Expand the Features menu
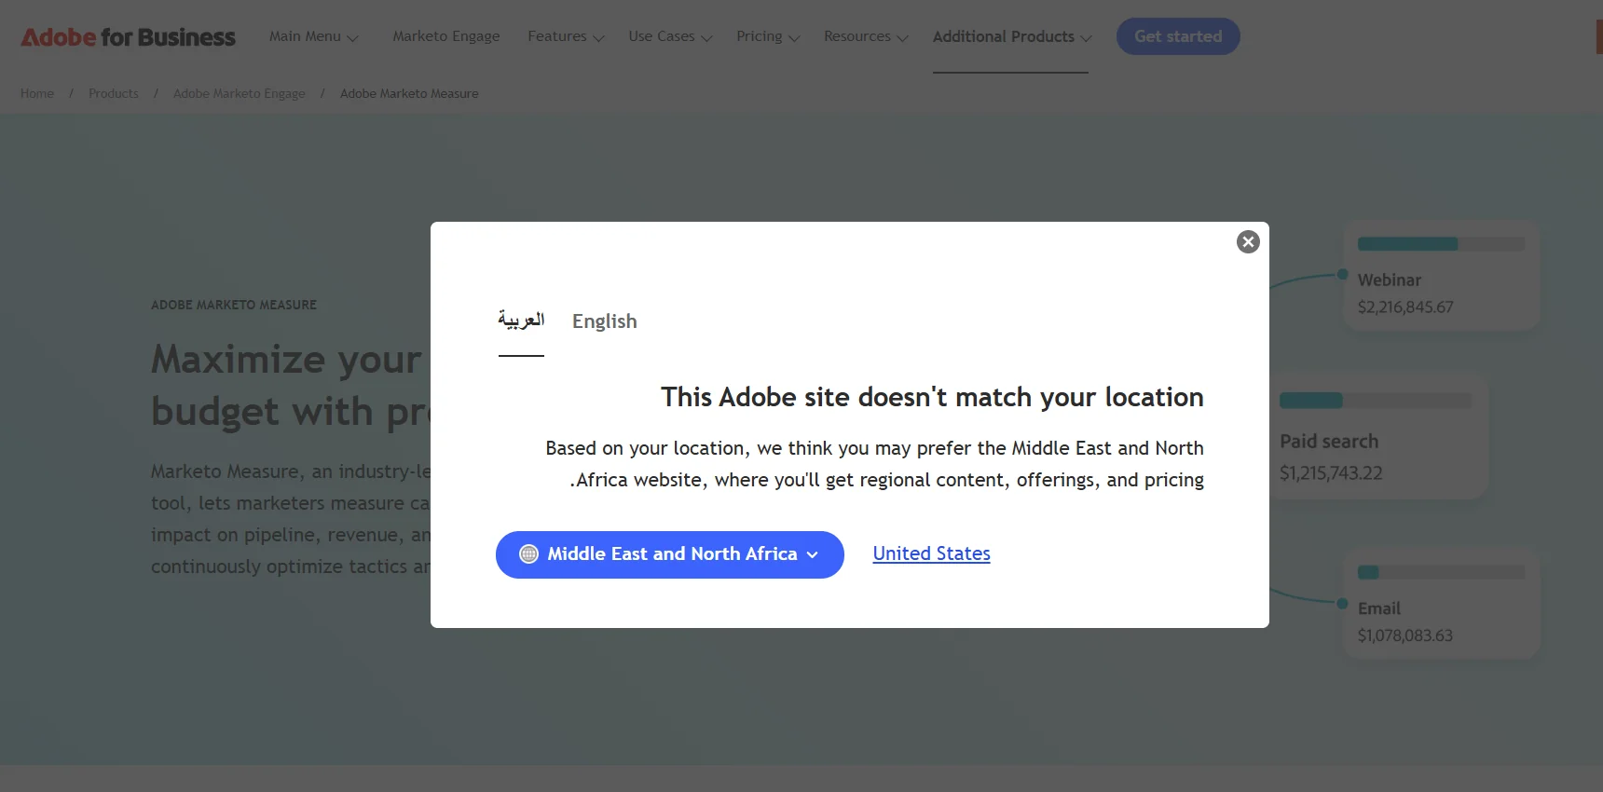The height and width of the screenshot is (792, 1603). pyautogui.click(x=567, y=36)
